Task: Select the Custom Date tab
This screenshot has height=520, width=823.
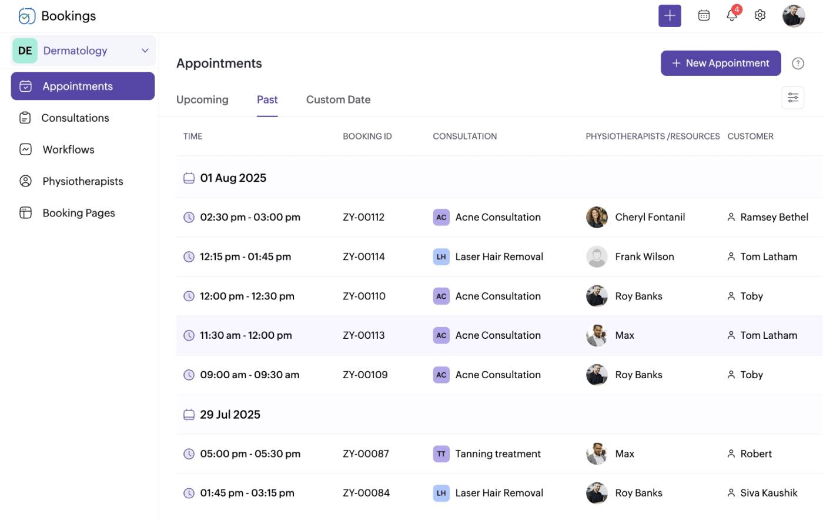Action: [x=338, y=99]
